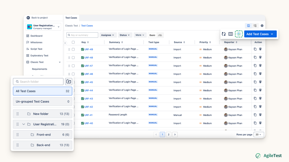The width and height of the screenshot is (289, 162).
Task: Clone test case URF-44 with copy icon
Action: click(x=255, y=90)
